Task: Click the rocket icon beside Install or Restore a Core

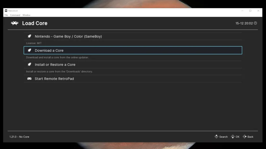Action: [29, 64]
